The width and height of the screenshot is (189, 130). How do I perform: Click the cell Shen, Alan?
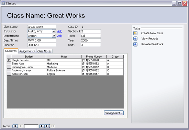[29, 63]
